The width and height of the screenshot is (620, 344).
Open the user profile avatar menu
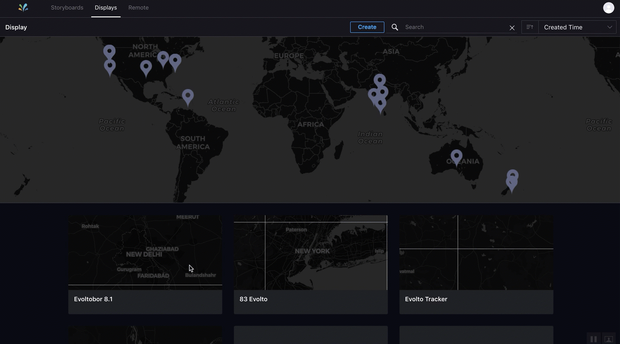click(608, 8)
